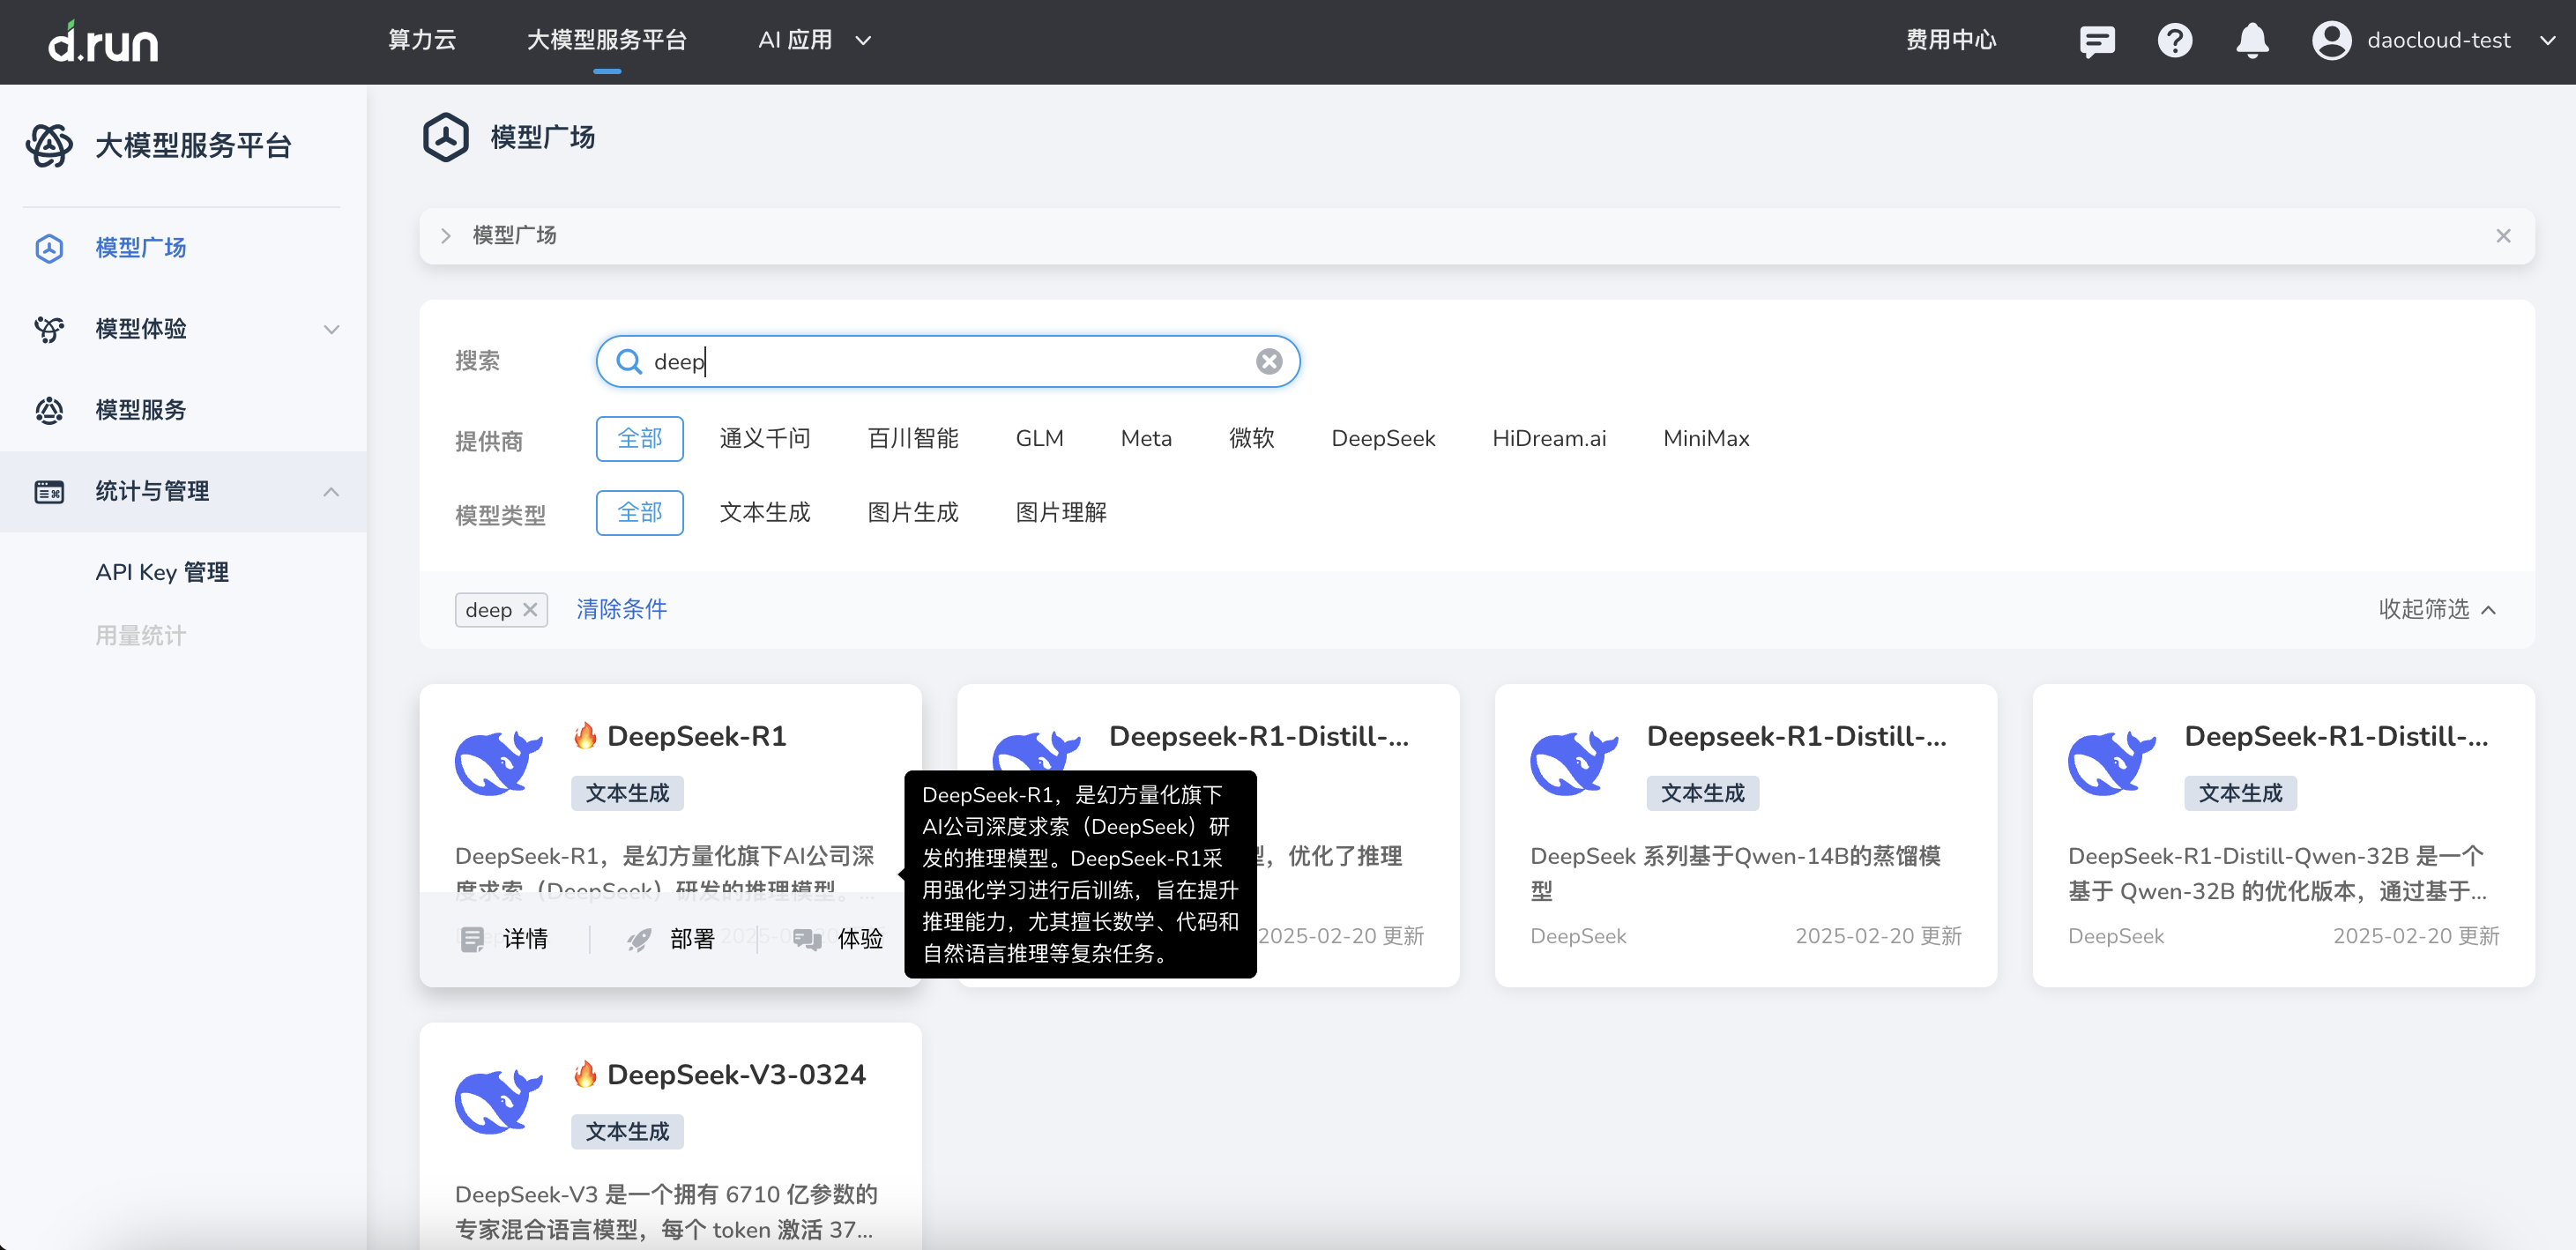Viewport: 2576px width, 1250px height.
Task: Click the search magnifier icon
Action: click(629, 361)
